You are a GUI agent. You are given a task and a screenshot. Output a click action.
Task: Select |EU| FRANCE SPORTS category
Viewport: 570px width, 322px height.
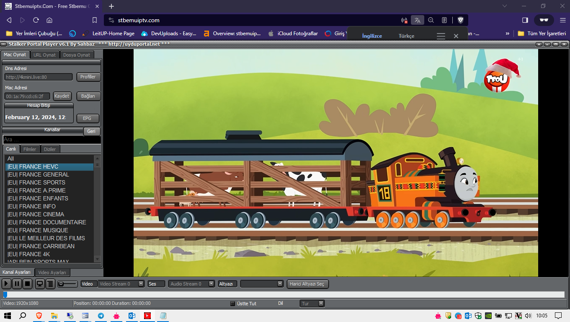pyautogui.click(x=49, y=182)
